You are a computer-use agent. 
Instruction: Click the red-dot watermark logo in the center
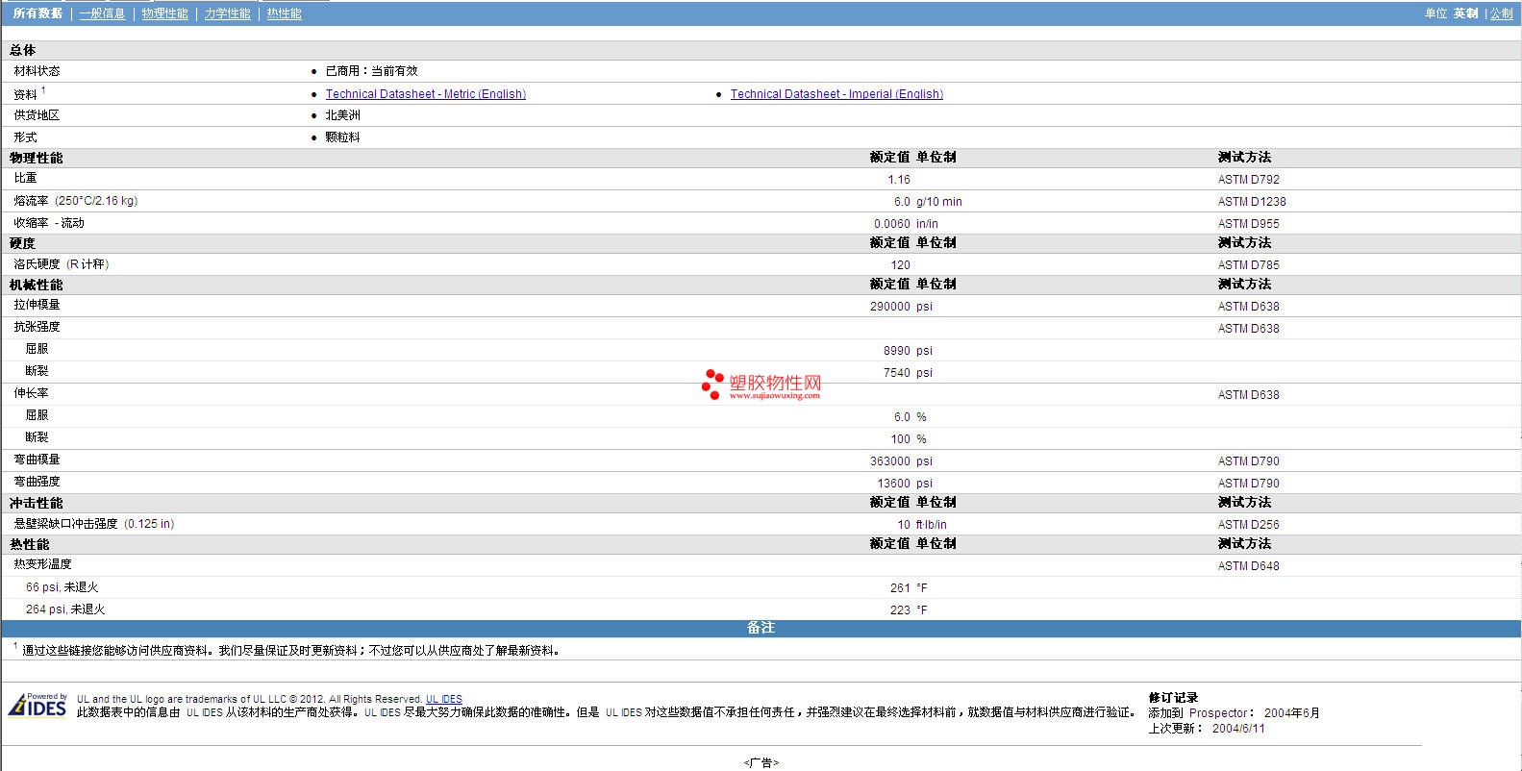click(712, 384)
